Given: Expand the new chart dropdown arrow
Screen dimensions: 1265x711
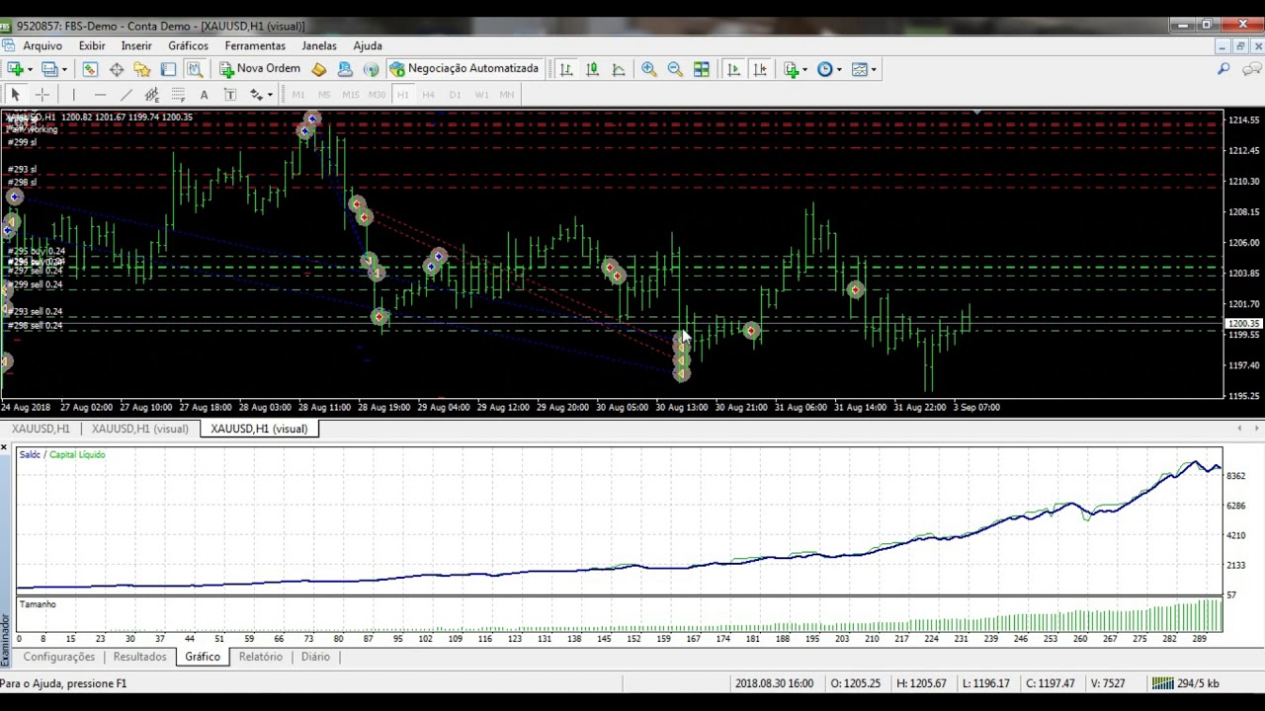Looking at the screenshot, I should coord(30,69).
